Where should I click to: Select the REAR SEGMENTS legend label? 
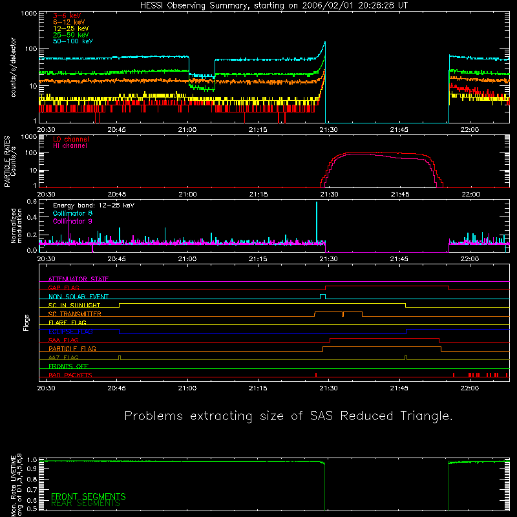point(86,503)
